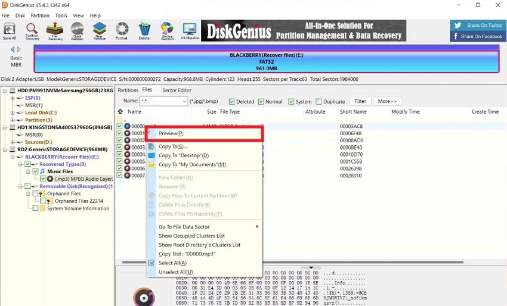
Task: Sort by the Modify Time column
Action: tap(428, 112)
